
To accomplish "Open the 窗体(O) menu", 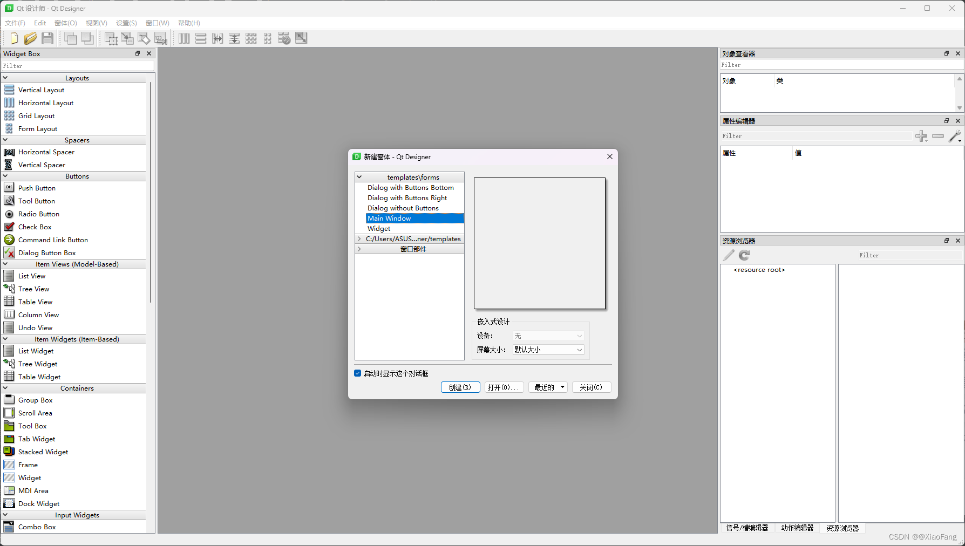I will click(66, 23).
